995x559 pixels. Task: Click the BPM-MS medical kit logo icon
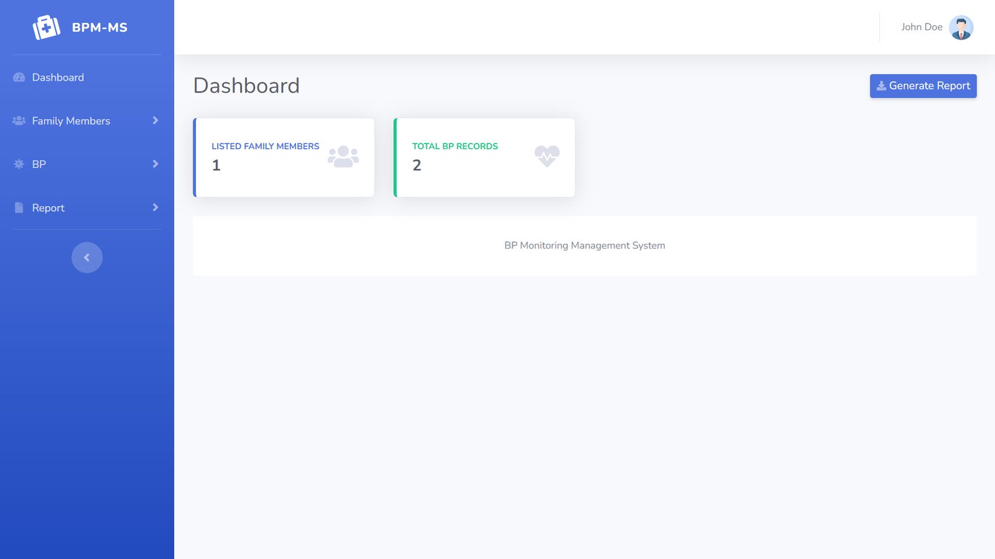pos(47,27)
